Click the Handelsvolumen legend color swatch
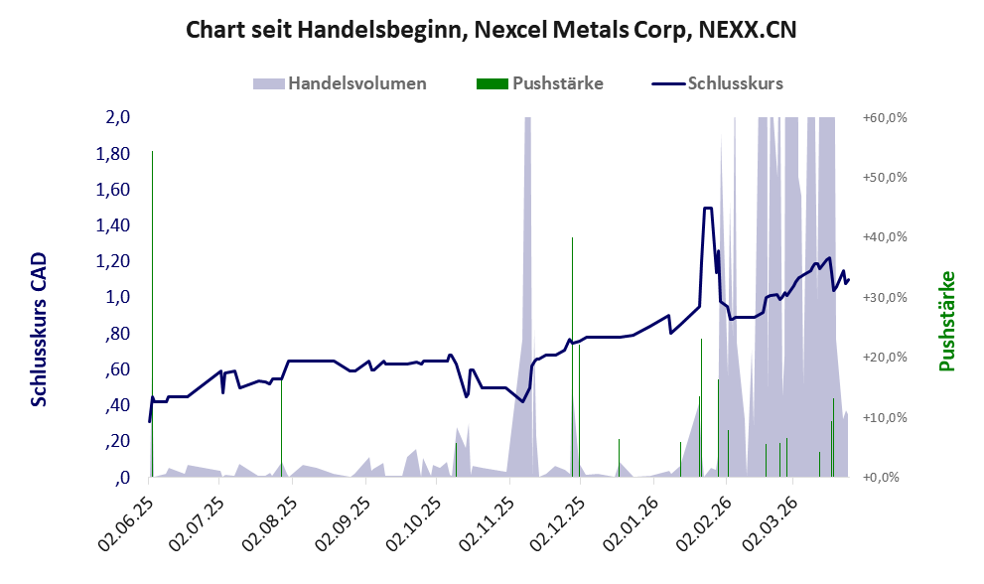The width and height of the screenshot is (984, 584). (270, 83)
